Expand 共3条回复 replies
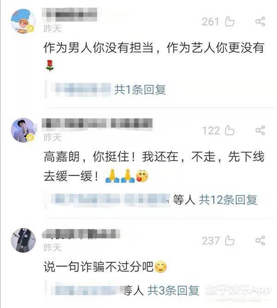 pyautogui.click(x=173, y=290)
